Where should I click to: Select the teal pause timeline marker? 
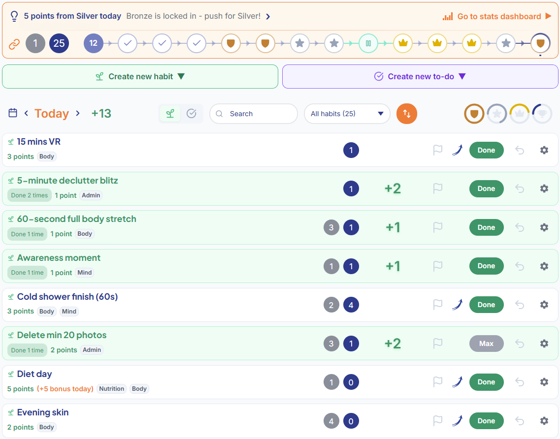click(x=368, y=43)
